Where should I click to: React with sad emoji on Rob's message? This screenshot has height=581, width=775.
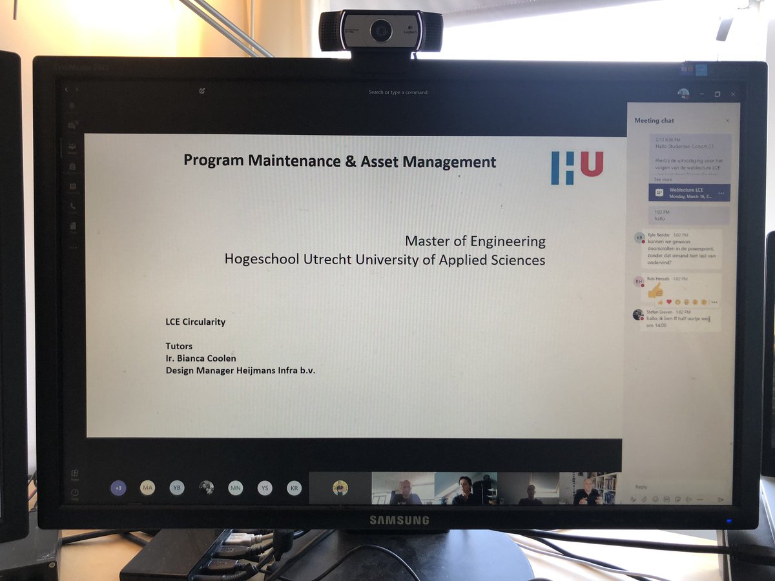coord(696,301)
